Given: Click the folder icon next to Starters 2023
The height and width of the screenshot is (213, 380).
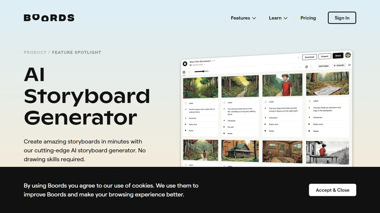Looking at the screenshot, I should (x=191, y=65).
